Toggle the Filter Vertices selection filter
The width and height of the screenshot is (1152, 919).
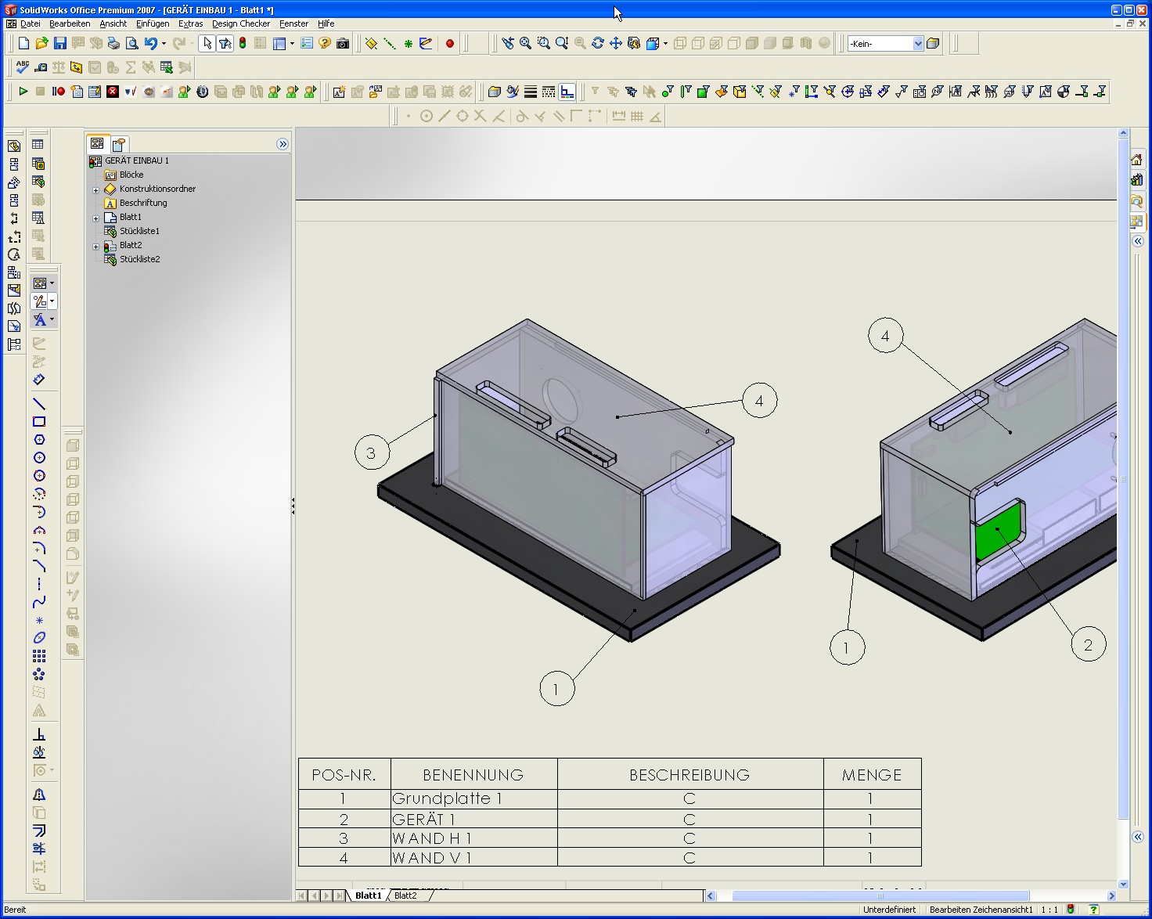(667, 92)
